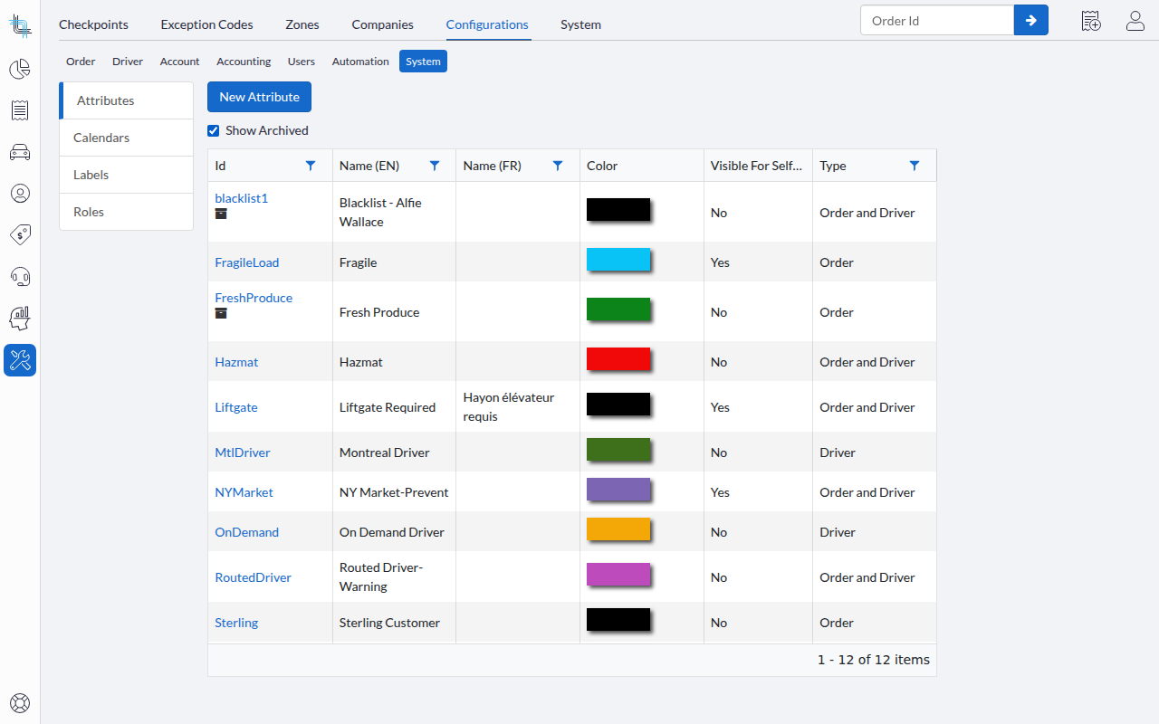Click the dark green MtlDriver color swatch
This screenshot has height=724, width=1159.
pos(618,450)
